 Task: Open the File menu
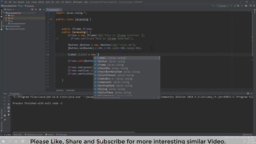pyautogui.click(x=6, y=2)
